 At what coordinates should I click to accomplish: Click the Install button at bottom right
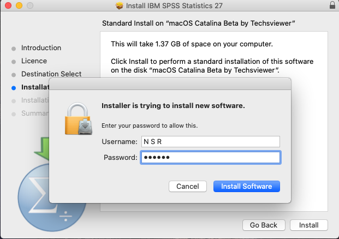(x=308, y=225)
